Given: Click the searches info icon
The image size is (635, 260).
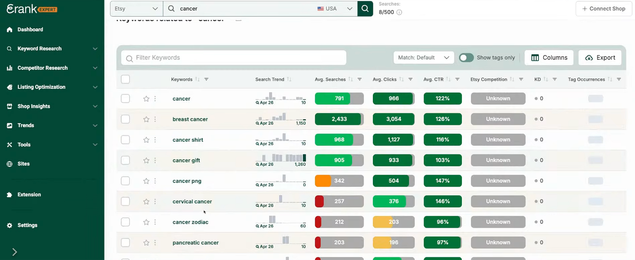Looking at the screenshot, I should [x=399, y=12].
